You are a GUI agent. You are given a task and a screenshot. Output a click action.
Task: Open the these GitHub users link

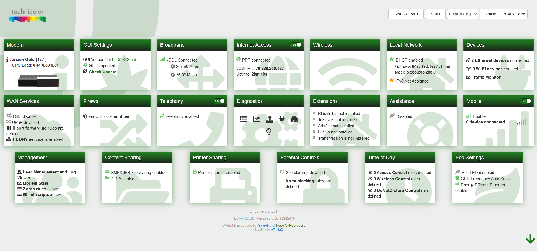(290, 226)
